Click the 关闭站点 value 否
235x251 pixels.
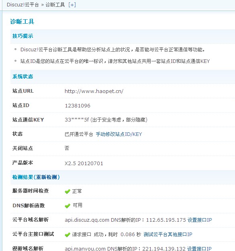(x=67, y=148)
